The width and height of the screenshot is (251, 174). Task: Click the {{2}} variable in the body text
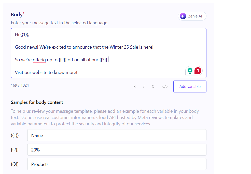coord(63,60)
